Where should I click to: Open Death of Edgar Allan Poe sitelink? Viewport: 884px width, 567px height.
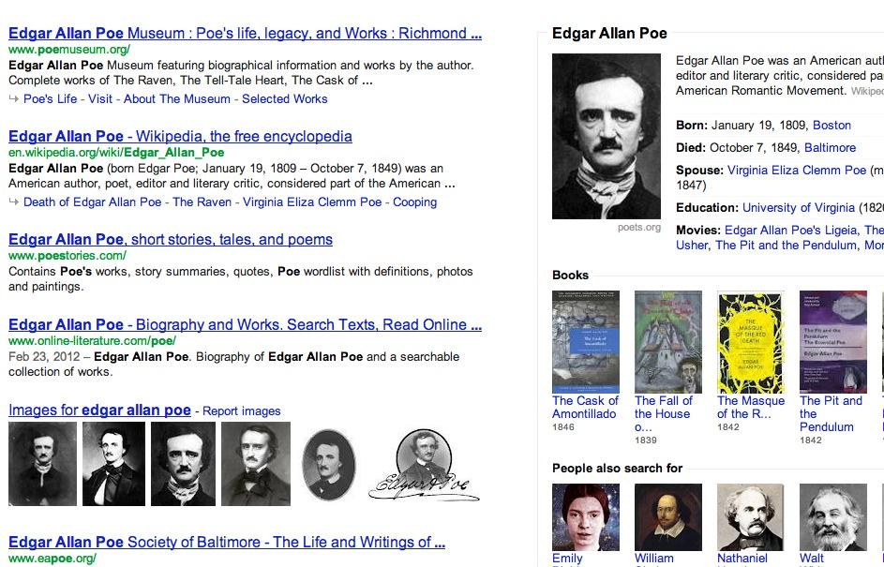pyautogui.click(x=93, y=201)
